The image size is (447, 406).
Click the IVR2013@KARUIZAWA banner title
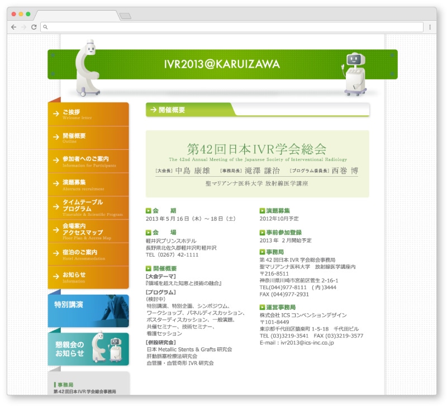pos(222,64)
